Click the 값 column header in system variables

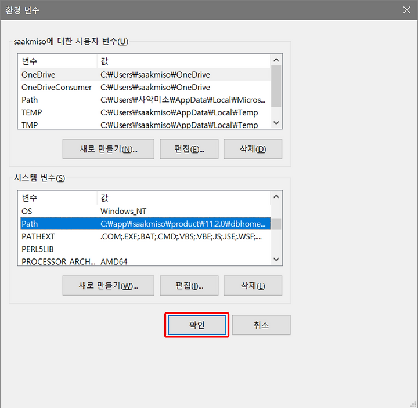pyautogui.click(x=184, y=198)
